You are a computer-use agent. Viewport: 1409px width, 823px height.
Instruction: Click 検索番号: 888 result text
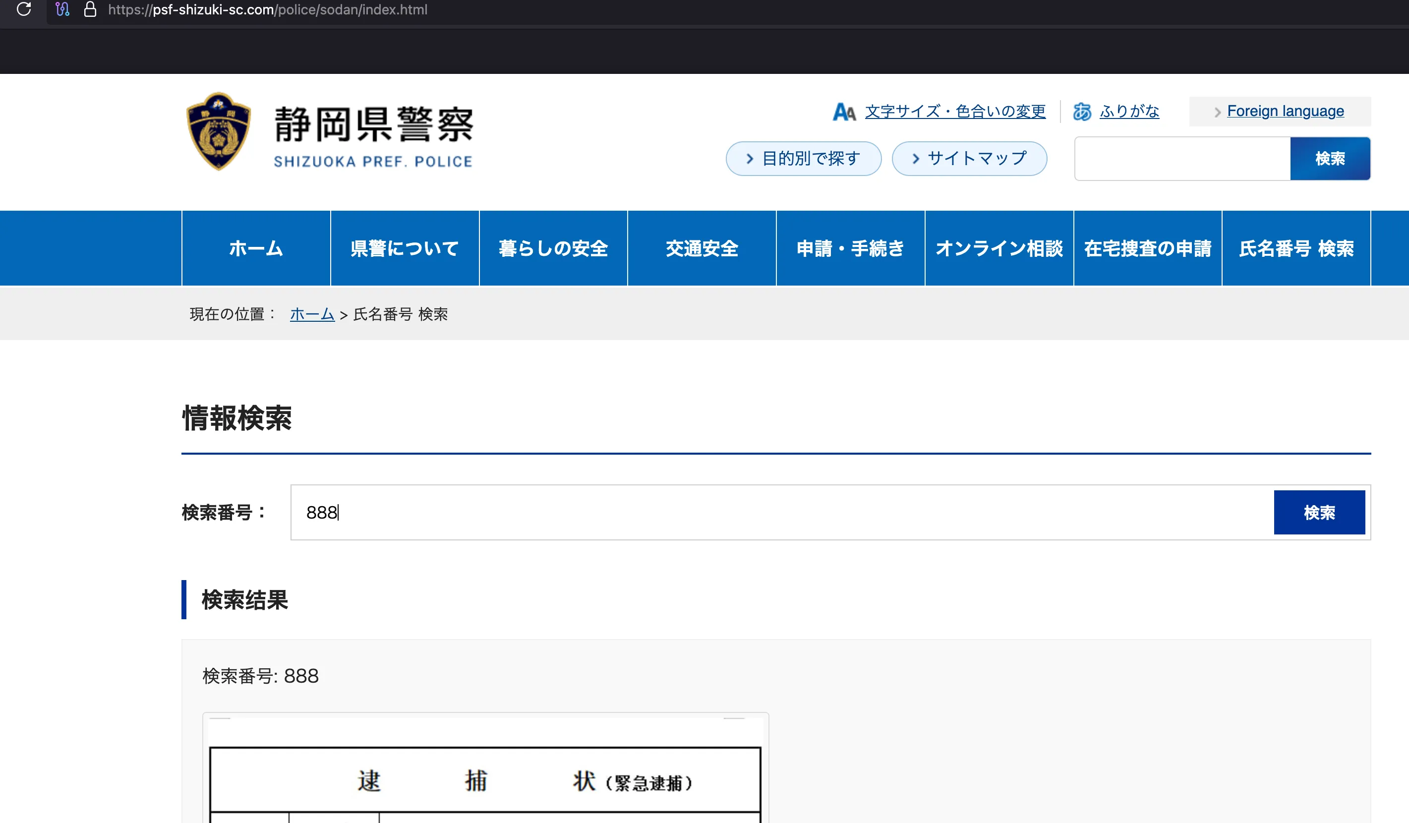click(x=261, y=676)
